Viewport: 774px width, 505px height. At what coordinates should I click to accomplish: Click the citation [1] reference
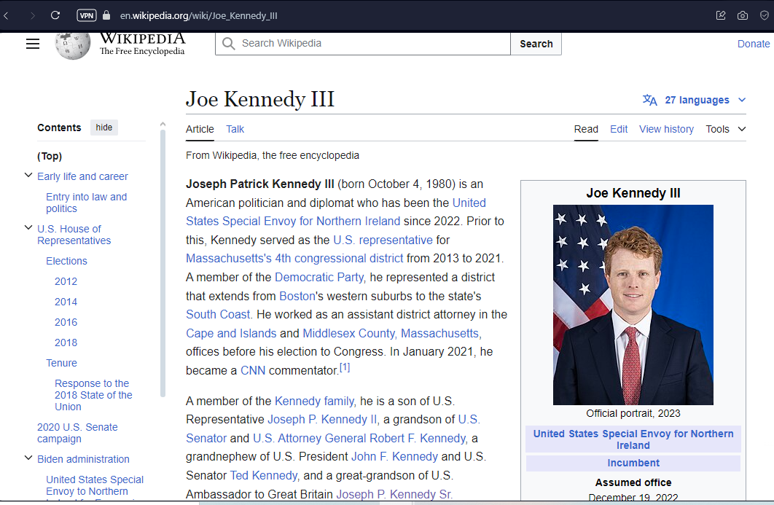coord(345,367)
